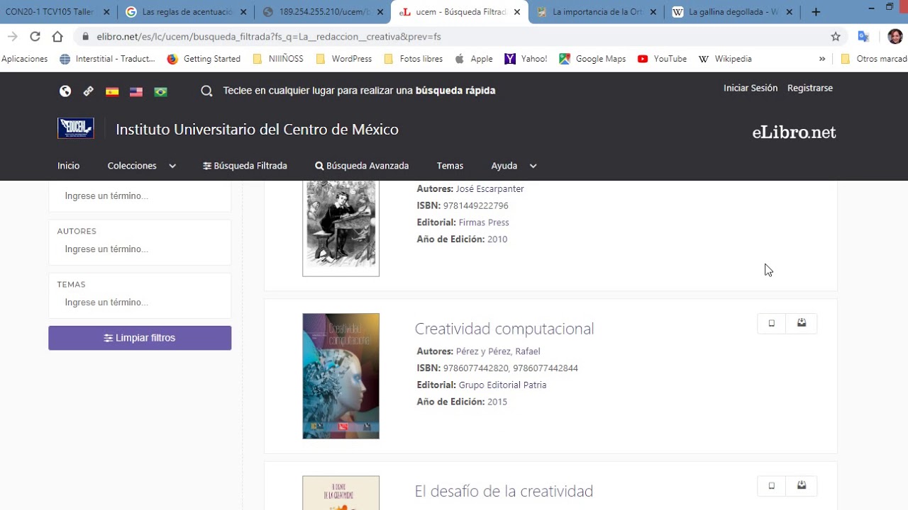Image resolution: width=908 pixels, height=510 pixels.
Task: Click the quick search prompt text
Action: tap(359, 91)
